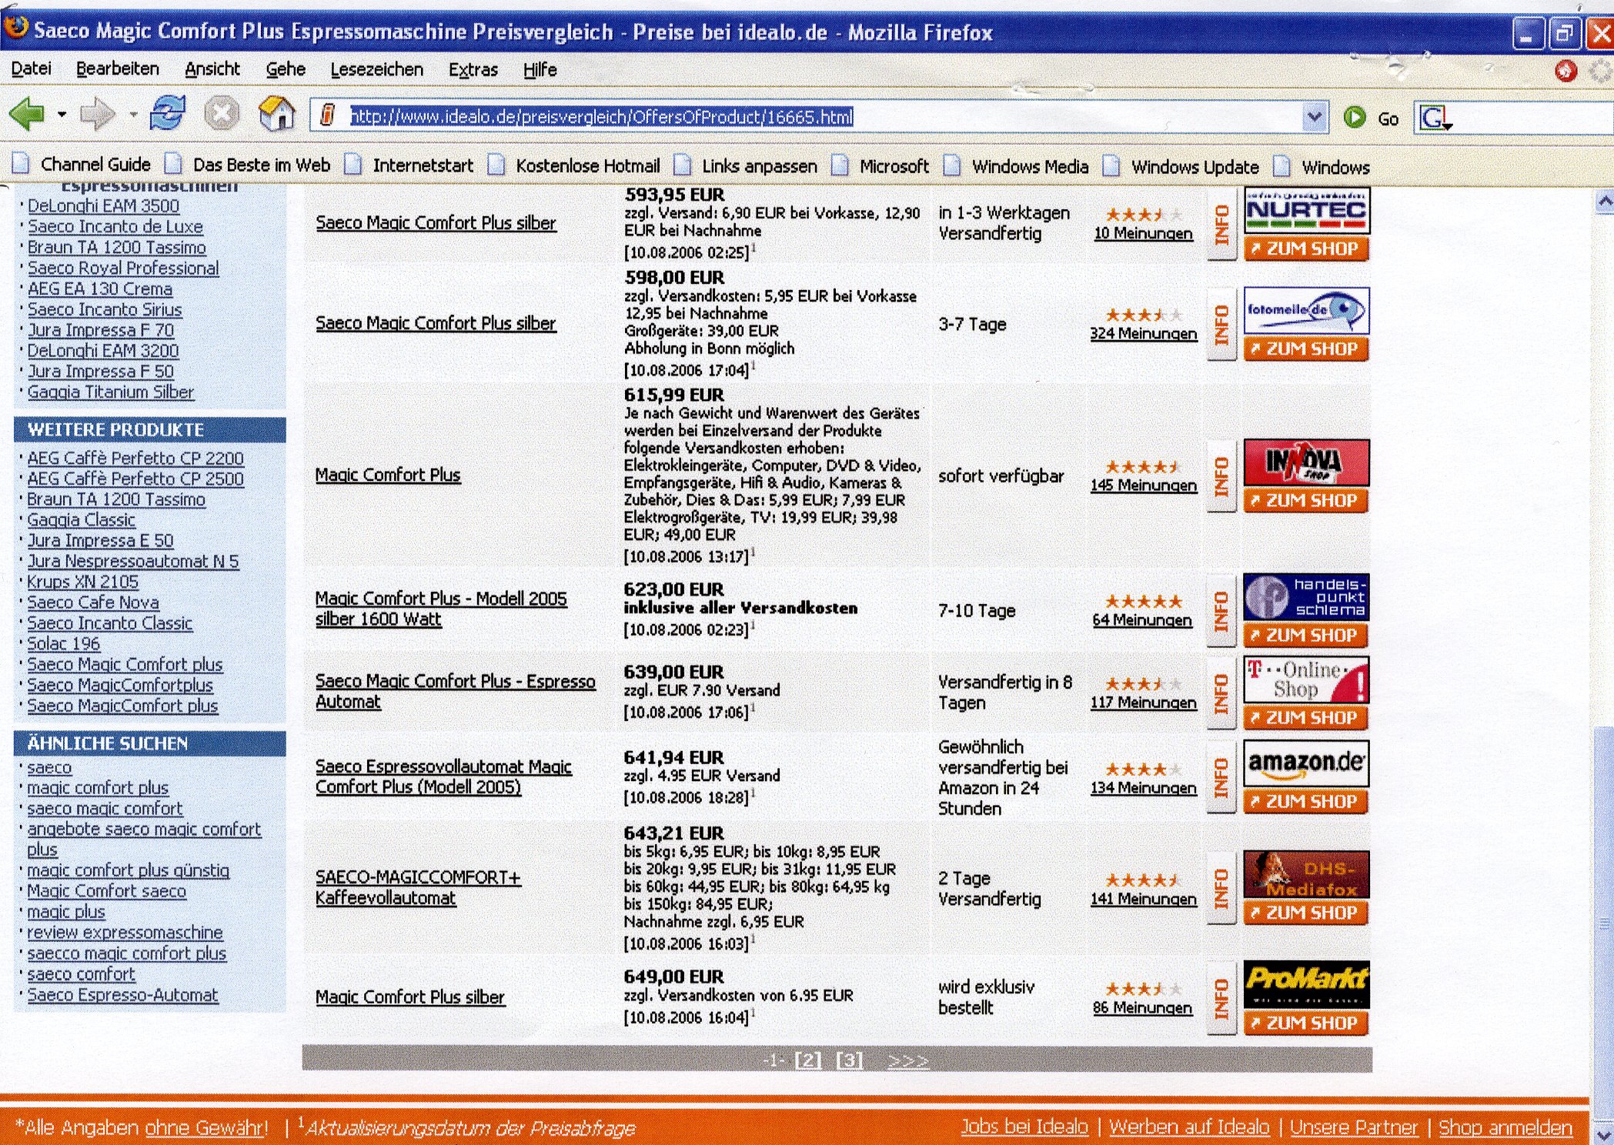Open the back history dropdown arrow
The width and height of the screenshot is (1614, 1145).
pos(62,115)
